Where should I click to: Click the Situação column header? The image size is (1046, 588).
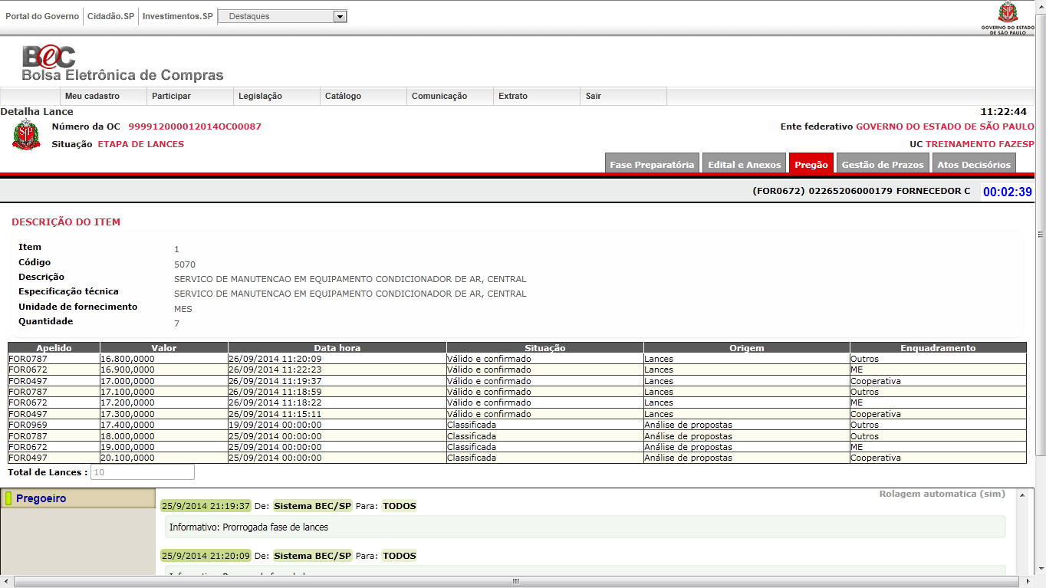(x=545, y=348)
